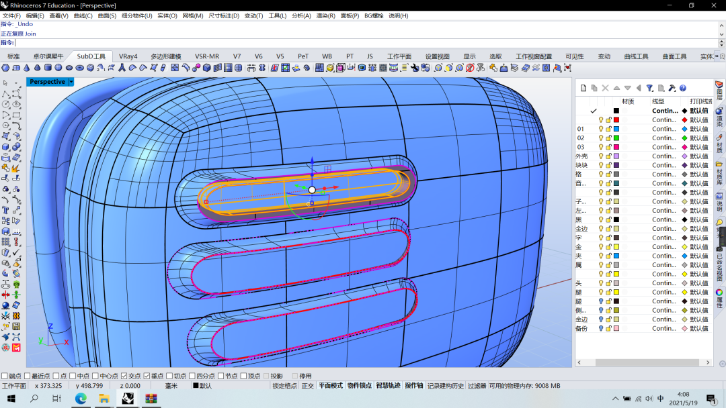Image resolution: width=726 pixels, height=408 pixels.
Task: Open the 细分物件(U) menu
Action: tap(136, 15)
